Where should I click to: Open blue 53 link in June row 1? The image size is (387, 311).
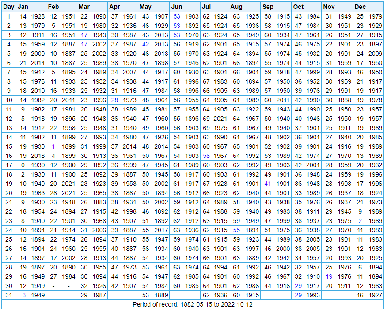177,16
